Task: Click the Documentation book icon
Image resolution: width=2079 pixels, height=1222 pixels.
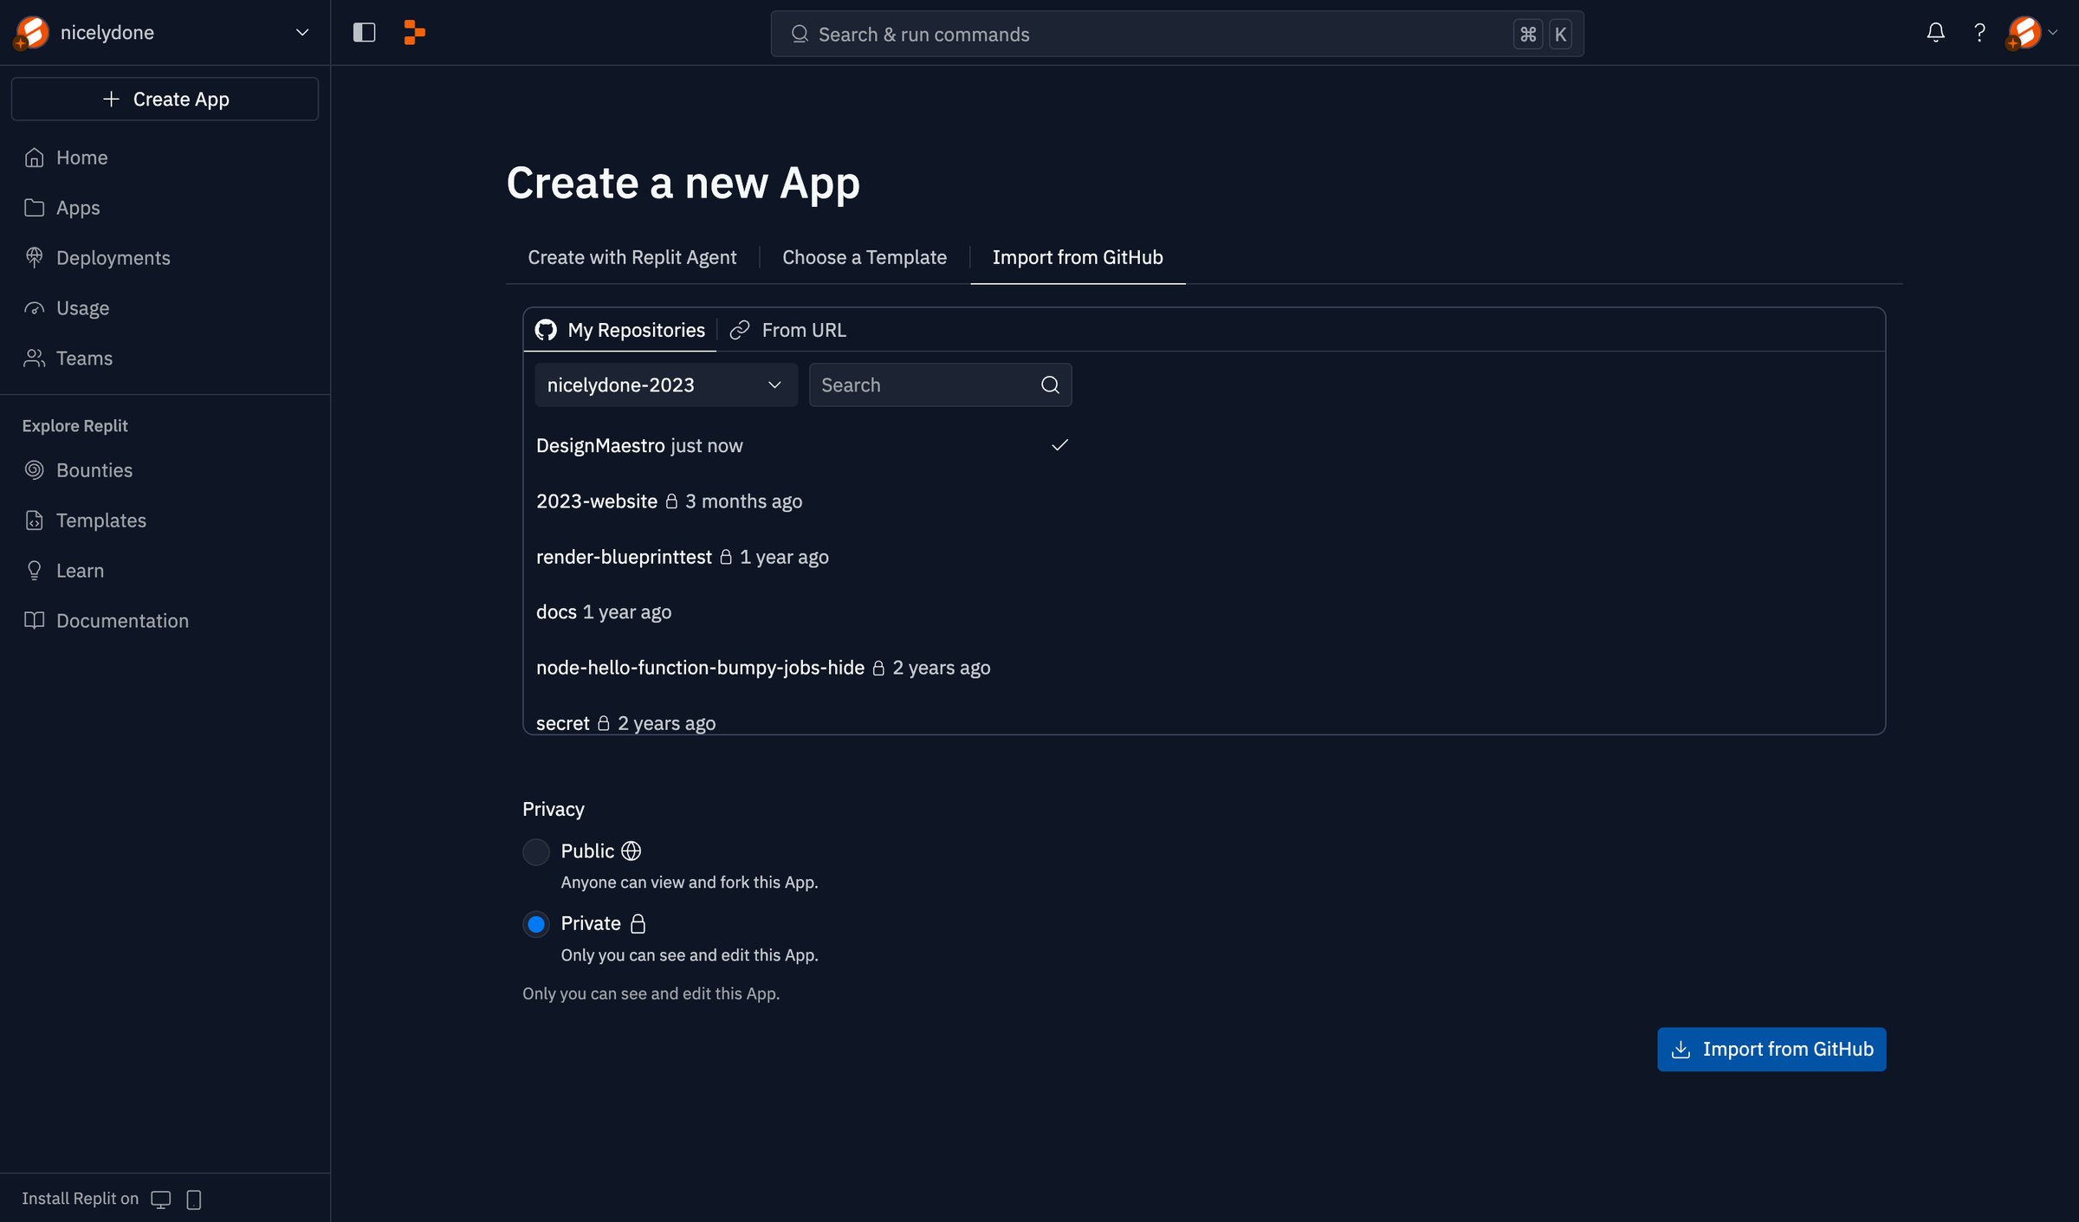Action: 34,621
